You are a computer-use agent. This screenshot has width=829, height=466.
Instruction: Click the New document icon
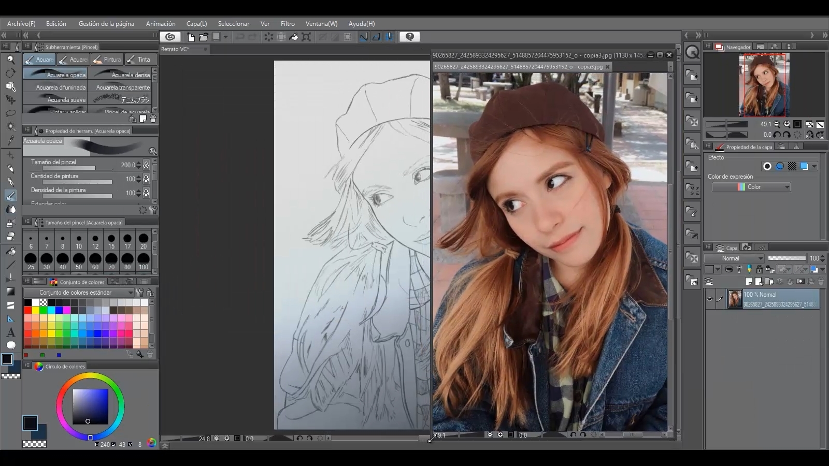(191, 37)
